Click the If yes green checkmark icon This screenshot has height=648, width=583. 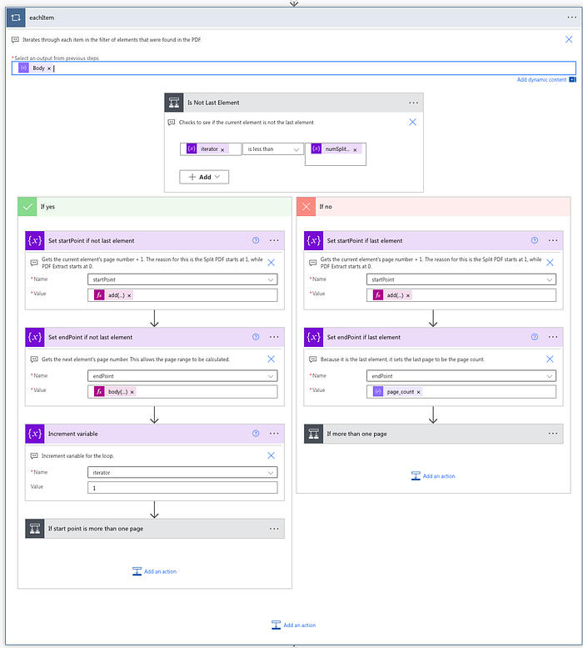pos(27,206)
